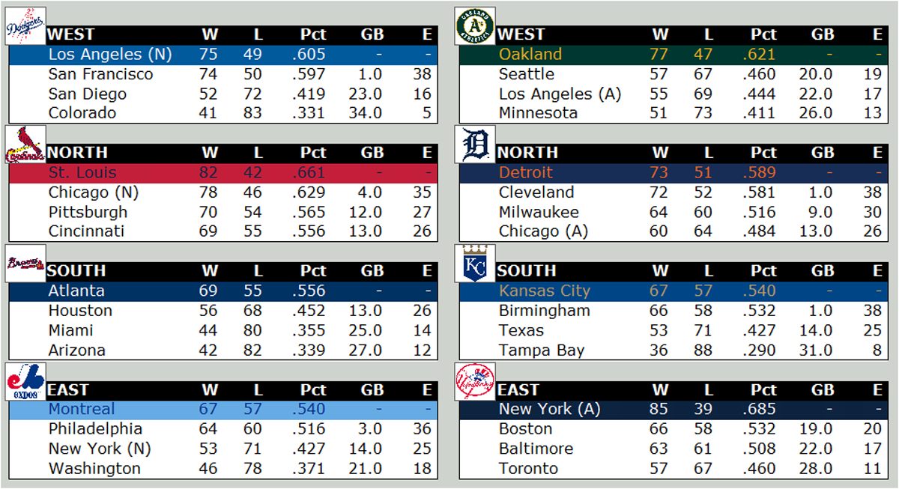Click the Dodgers team logo
899x489 pixels.
coord(26,27)
